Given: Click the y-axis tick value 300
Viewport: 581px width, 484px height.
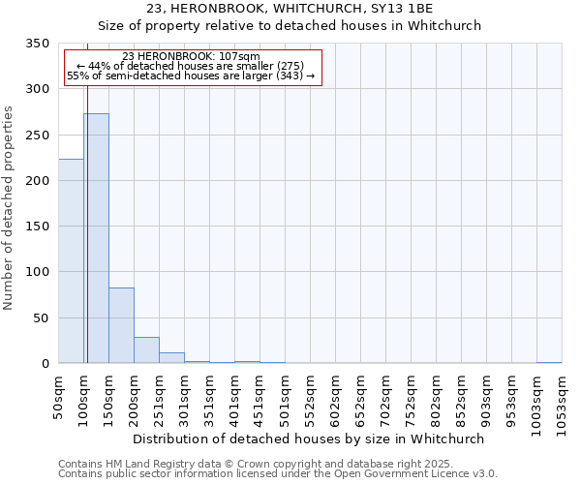Looking at the screenshot, I should [x=38, y=89].
